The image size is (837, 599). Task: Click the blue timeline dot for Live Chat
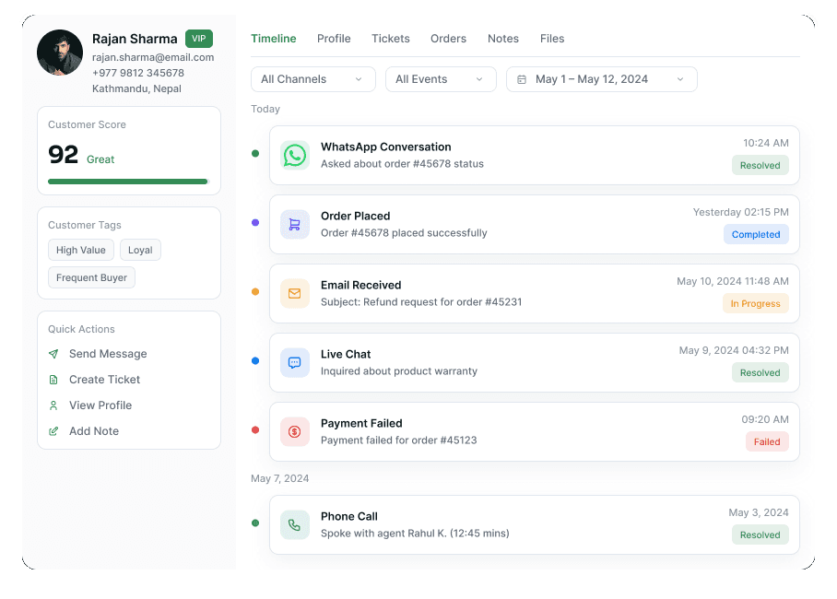pyautogui.click(x=255, y=361)
